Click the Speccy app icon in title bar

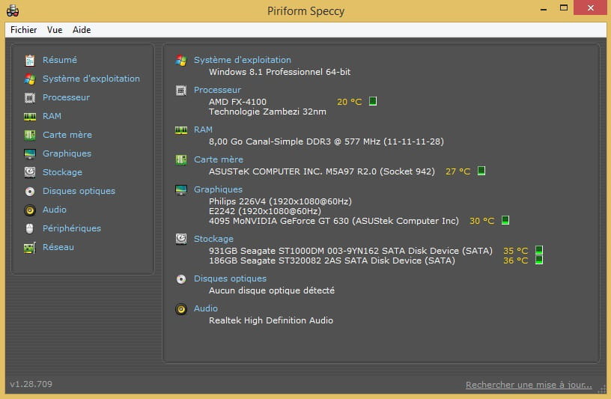13,10
